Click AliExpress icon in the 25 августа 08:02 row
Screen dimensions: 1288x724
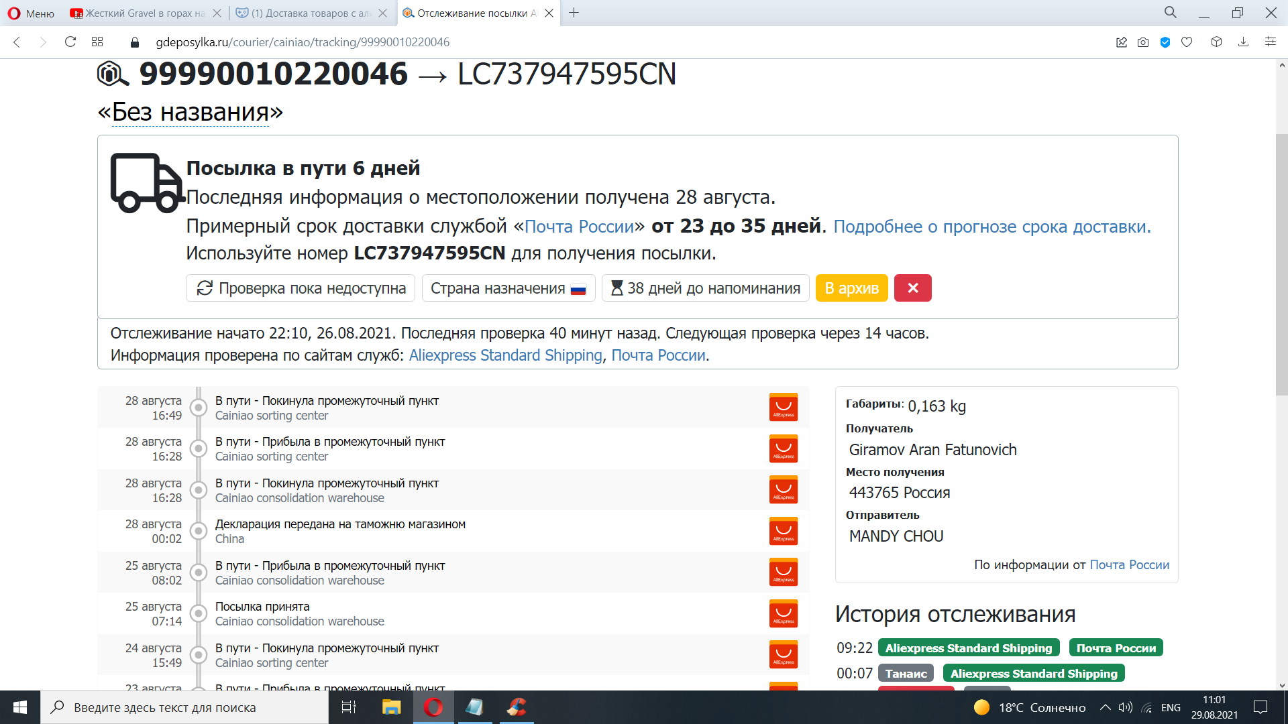pos(784,572)
